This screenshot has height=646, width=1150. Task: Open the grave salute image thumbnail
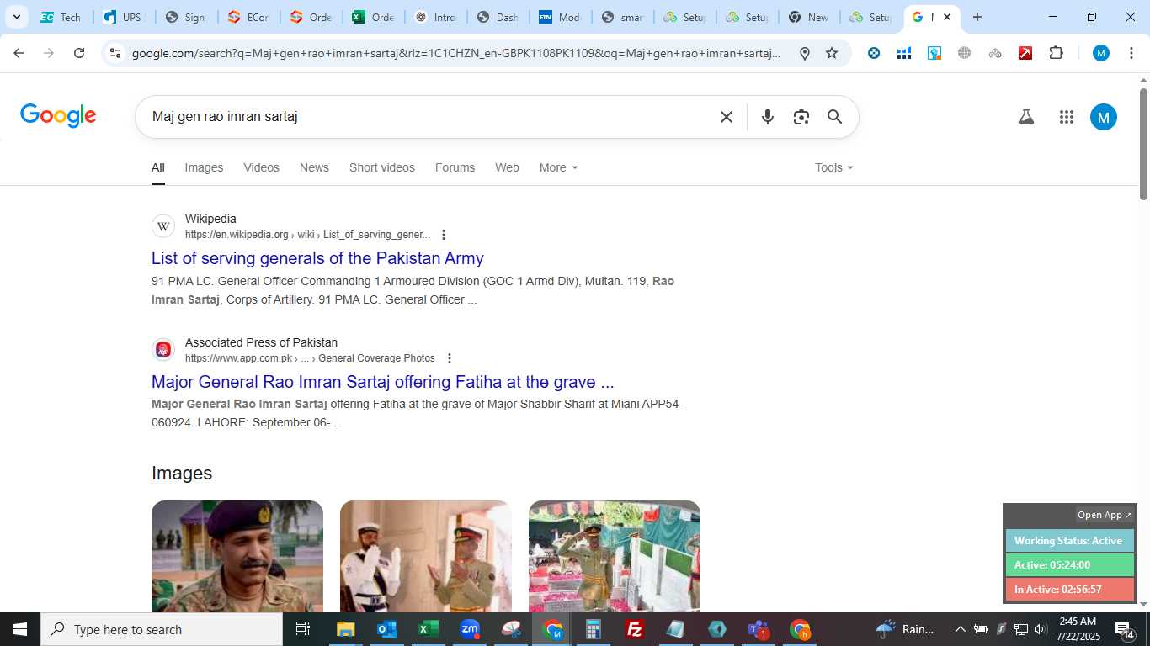pyautogui.click(x=615, y=556)
